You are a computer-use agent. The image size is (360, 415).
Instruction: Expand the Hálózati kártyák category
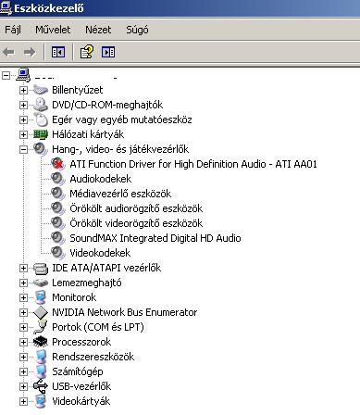tap(23, 134)
